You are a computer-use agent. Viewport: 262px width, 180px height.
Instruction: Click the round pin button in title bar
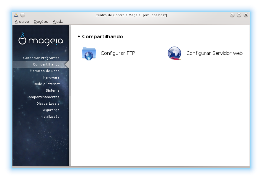23,15
